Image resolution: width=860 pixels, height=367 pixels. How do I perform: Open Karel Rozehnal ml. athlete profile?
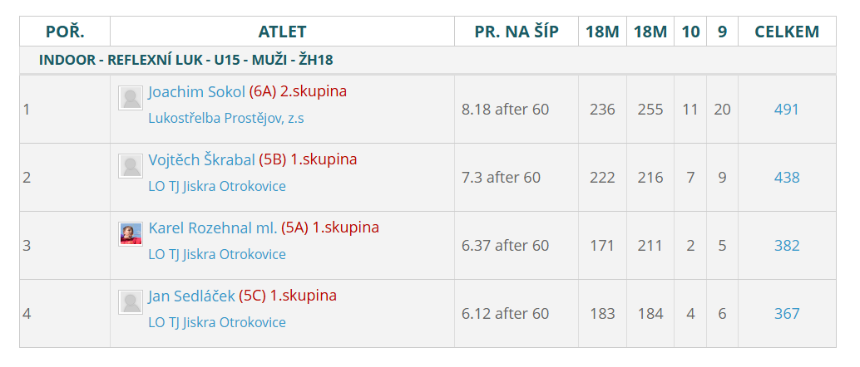tap(213, 228)
